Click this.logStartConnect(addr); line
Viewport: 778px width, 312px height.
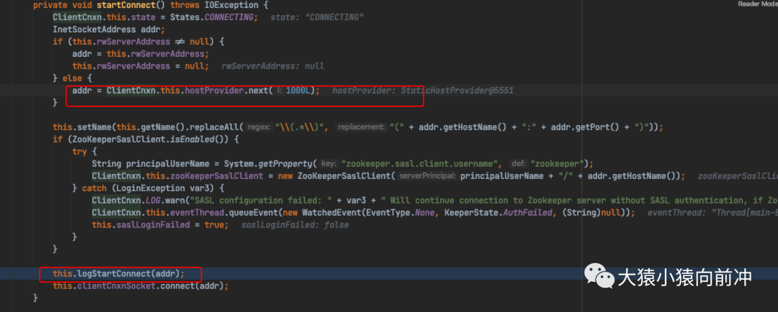pyautogui.click(x=119, y=273)
